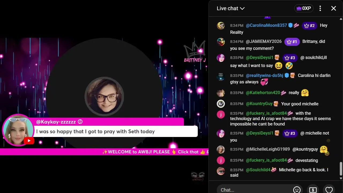Viewport: 343px width, 193px height.
Task: Click the host's circular profile picture
Action: click(104, 96)
